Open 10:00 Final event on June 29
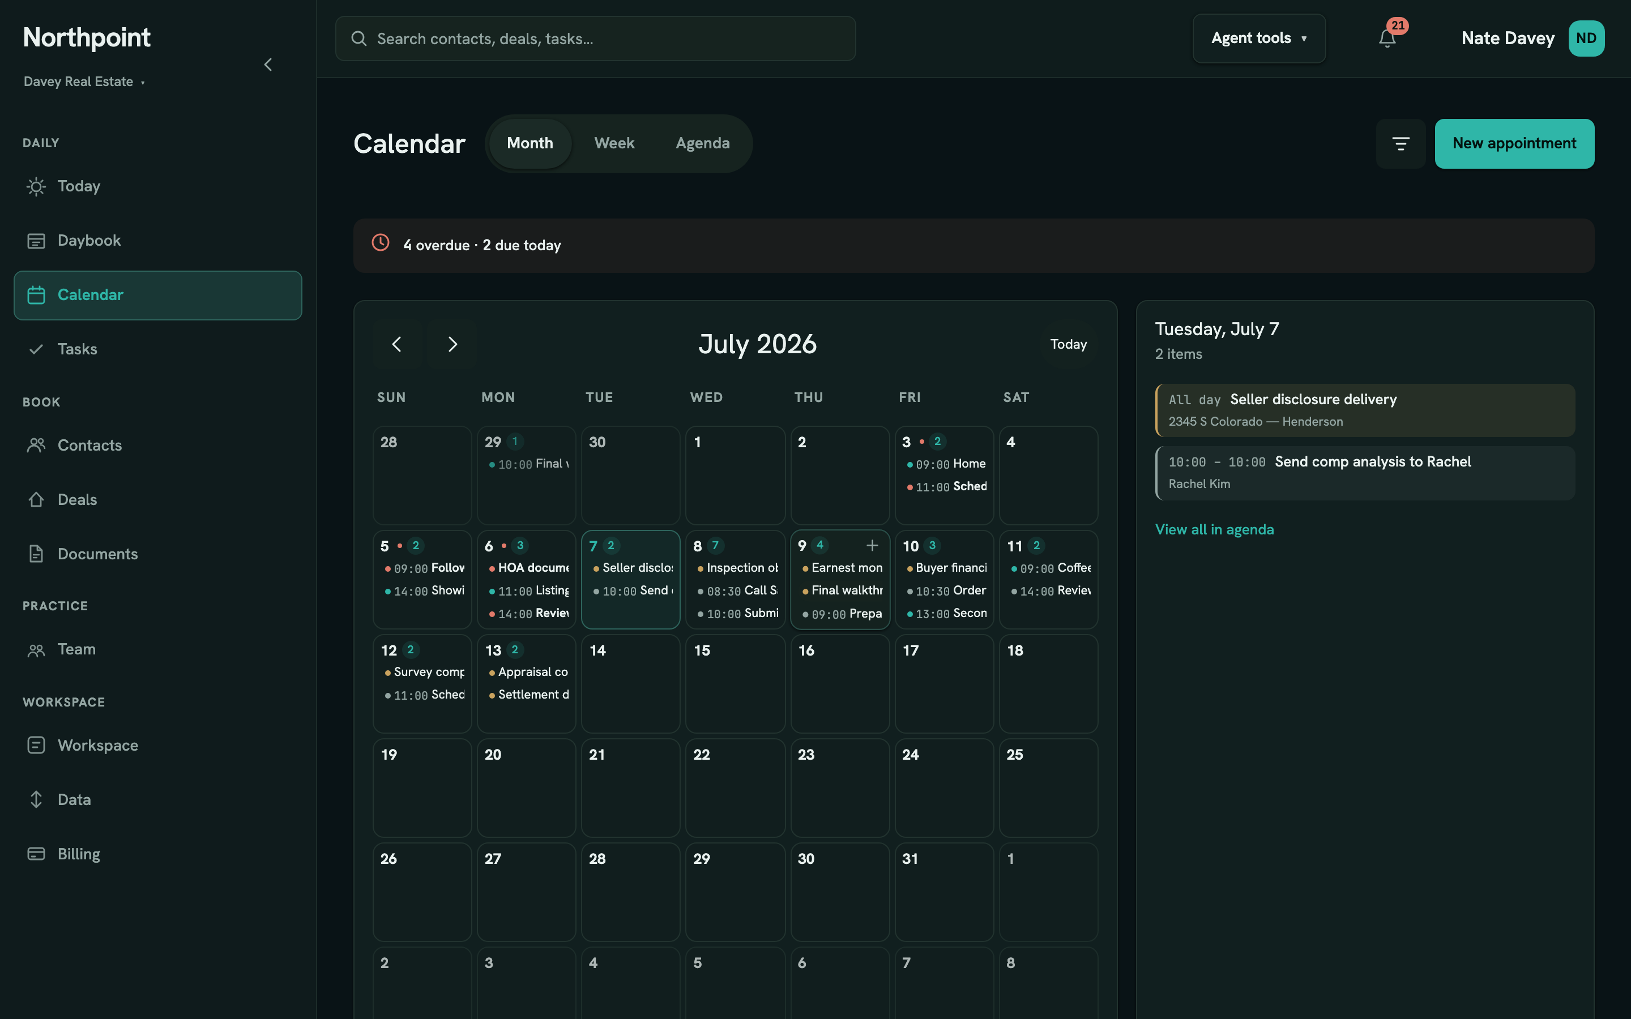This screenshot has height=1019, width=1631. pos(528,464)
